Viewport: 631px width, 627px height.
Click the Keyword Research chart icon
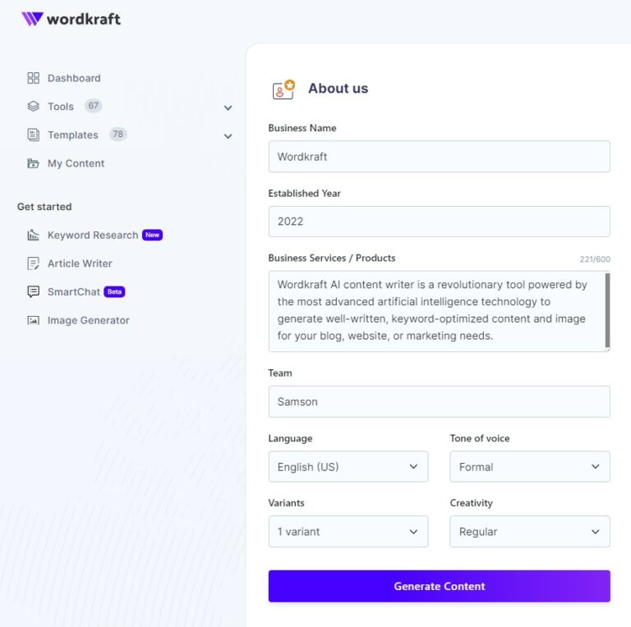(x=33, y=236)
